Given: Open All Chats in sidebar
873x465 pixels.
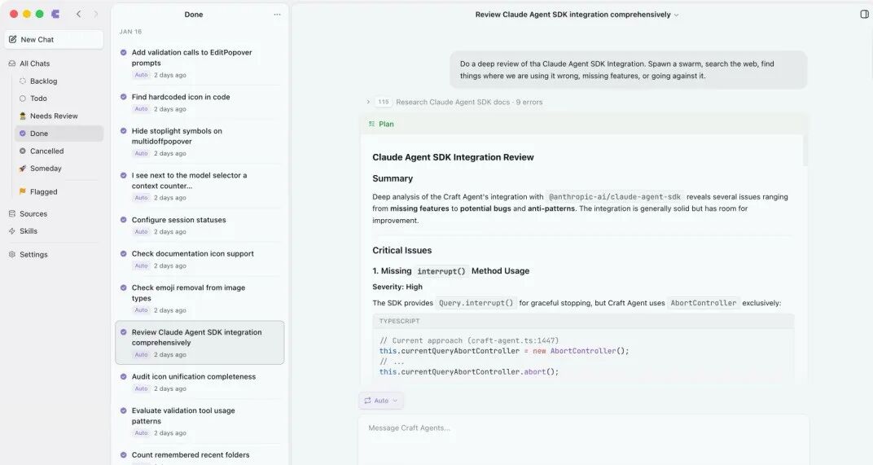Looking at the screenshot, I should tap(34, 64).
